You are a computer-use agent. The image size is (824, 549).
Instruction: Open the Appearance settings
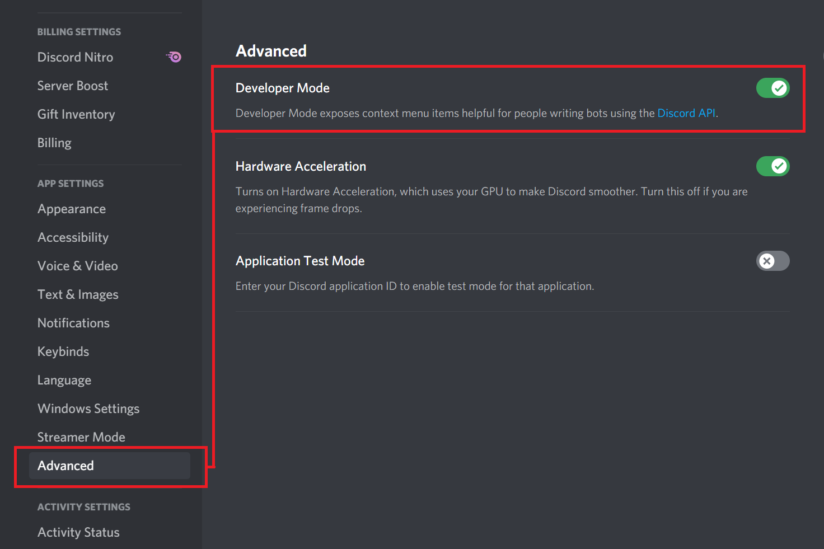72,208
